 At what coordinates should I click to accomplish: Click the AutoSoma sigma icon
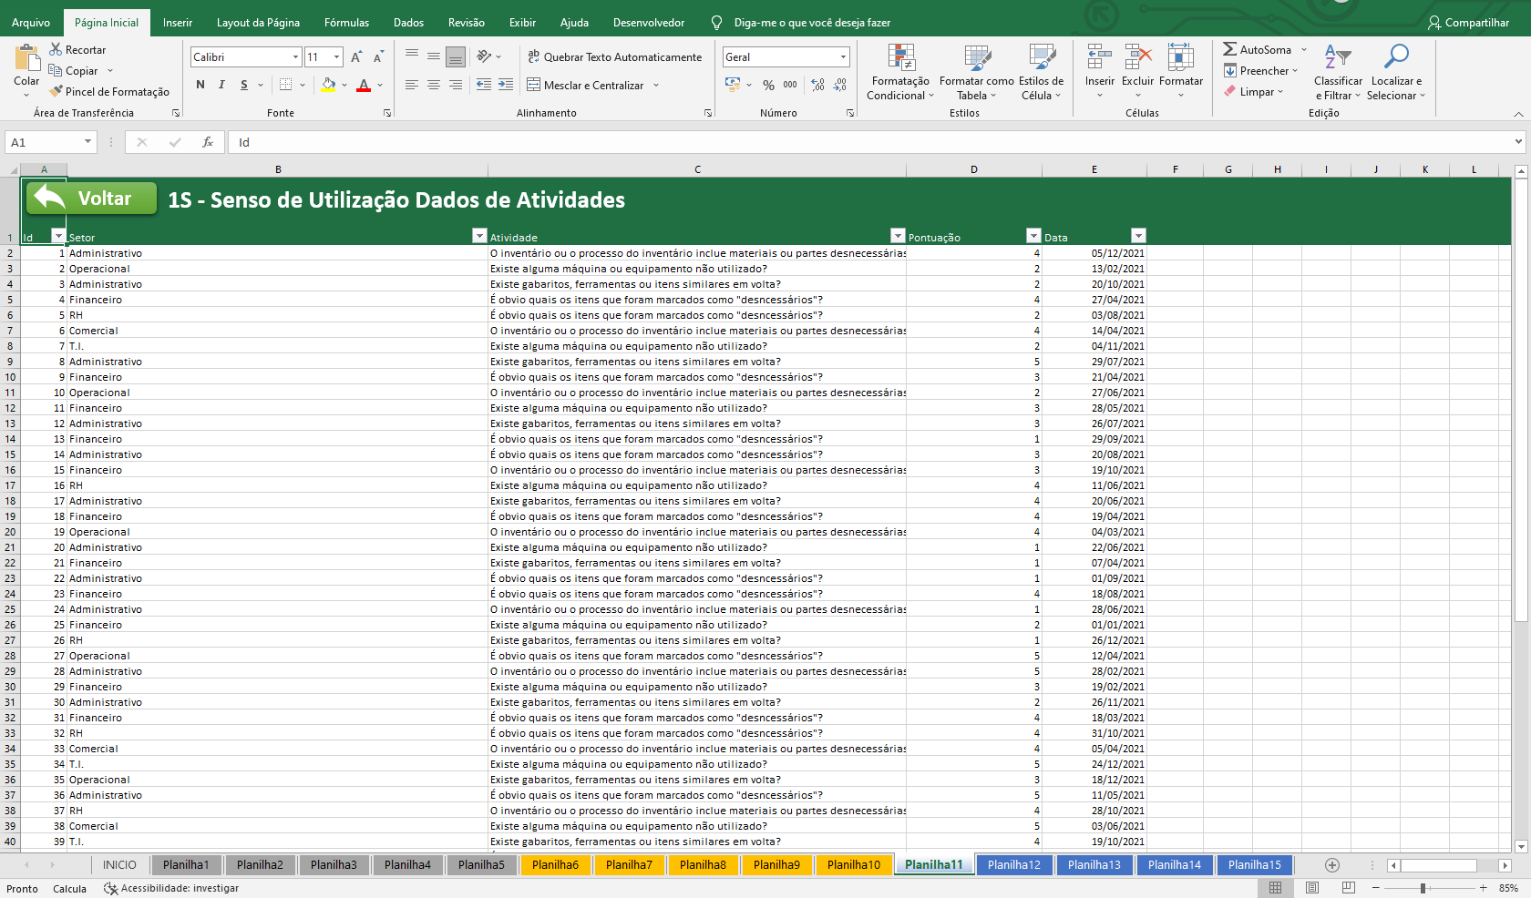1230,49
